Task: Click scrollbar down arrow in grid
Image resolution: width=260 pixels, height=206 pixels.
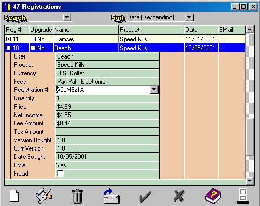Action: [x=250, y=181]
